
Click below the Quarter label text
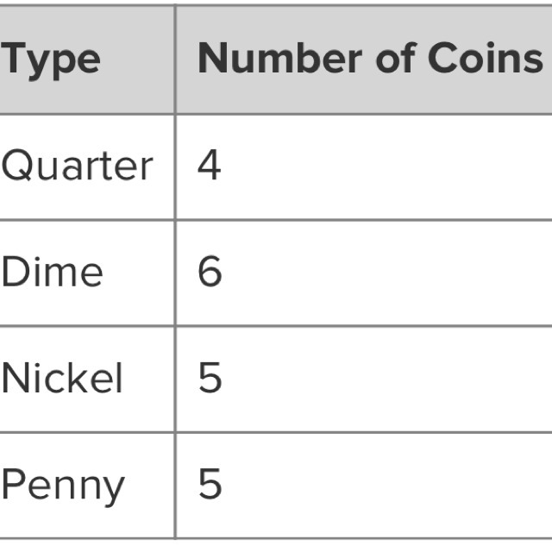coord(77,201)
